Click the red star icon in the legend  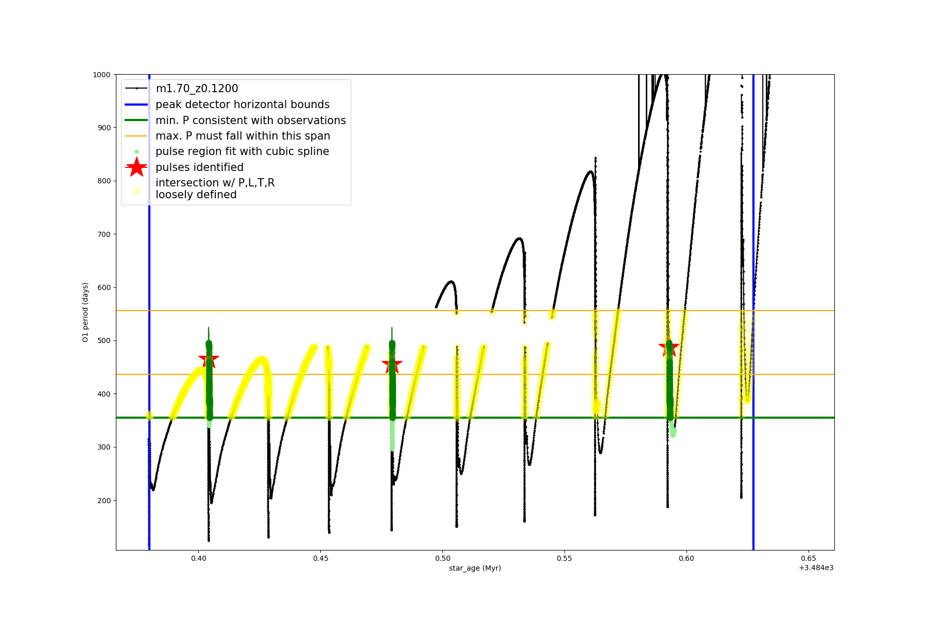click(136, 167)
